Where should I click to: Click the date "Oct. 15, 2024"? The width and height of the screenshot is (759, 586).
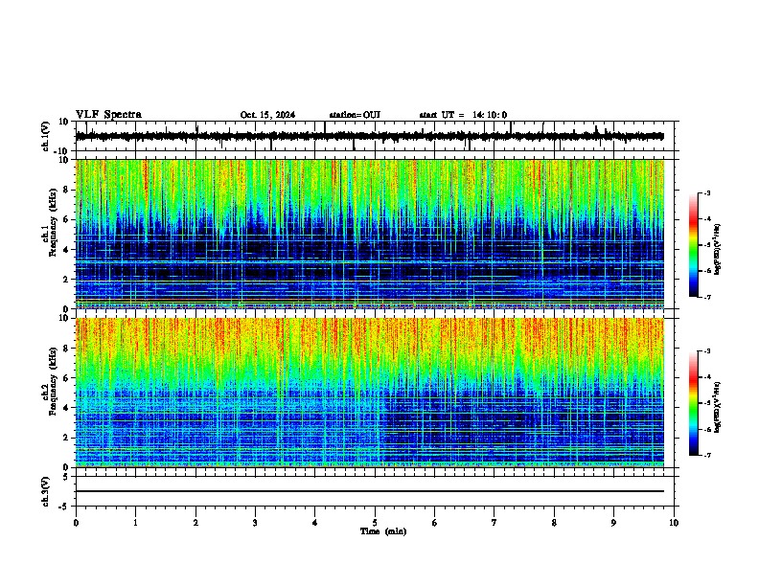click(x=267, y=115)
